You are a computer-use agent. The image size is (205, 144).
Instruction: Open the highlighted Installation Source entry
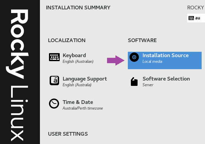(165, 60)
